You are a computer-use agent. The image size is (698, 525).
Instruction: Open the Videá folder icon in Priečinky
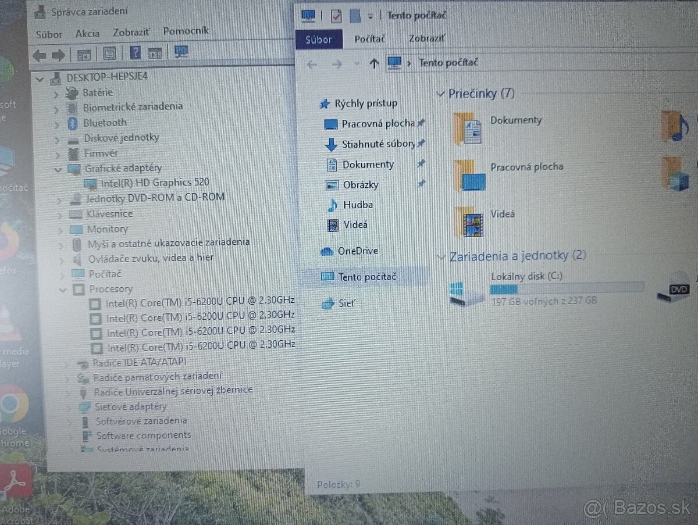coord(473,222)
